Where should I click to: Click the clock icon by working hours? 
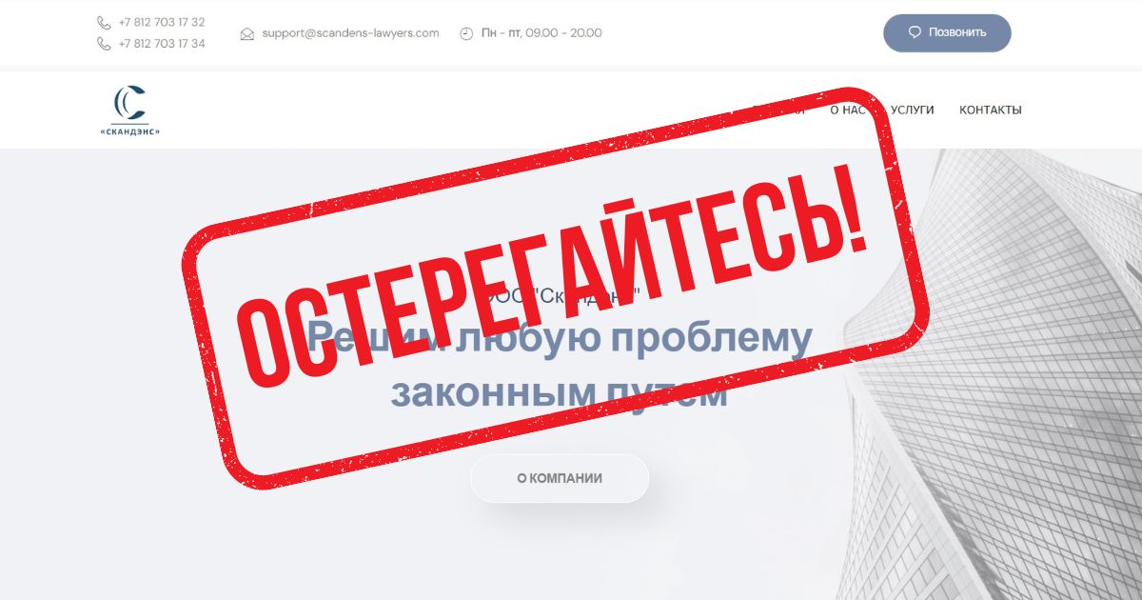point(466,33)
